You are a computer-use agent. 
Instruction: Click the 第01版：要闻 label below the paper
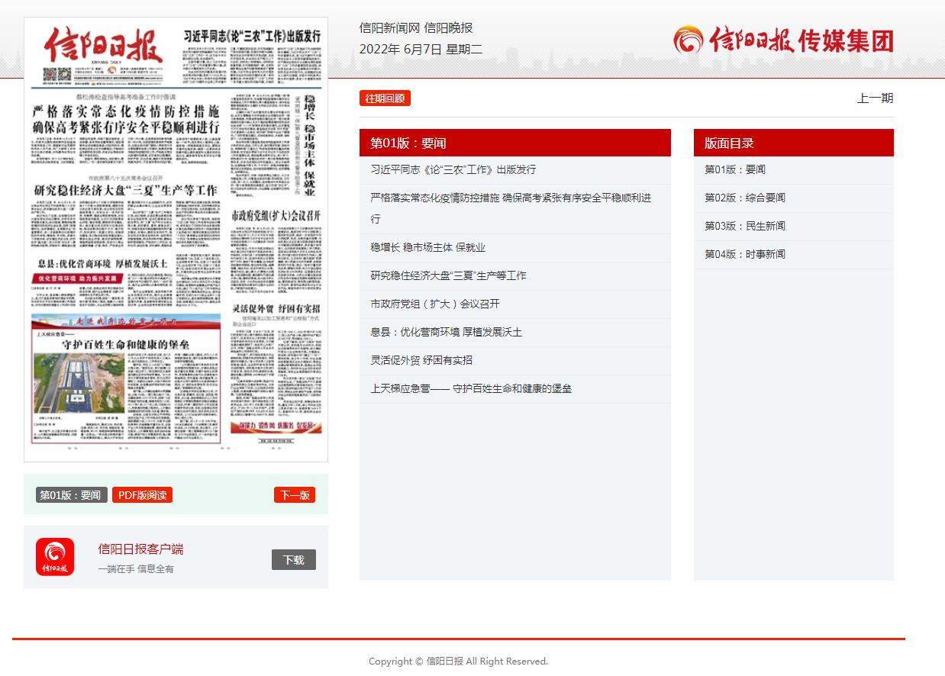coord(70,495)
